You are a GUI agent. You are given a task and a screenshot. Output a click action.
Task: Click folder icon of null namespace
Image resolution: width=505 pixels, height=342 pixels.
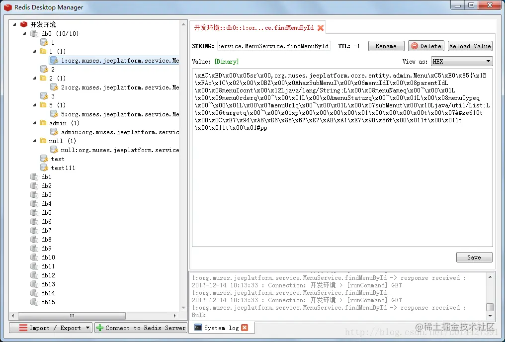[43, 141]
